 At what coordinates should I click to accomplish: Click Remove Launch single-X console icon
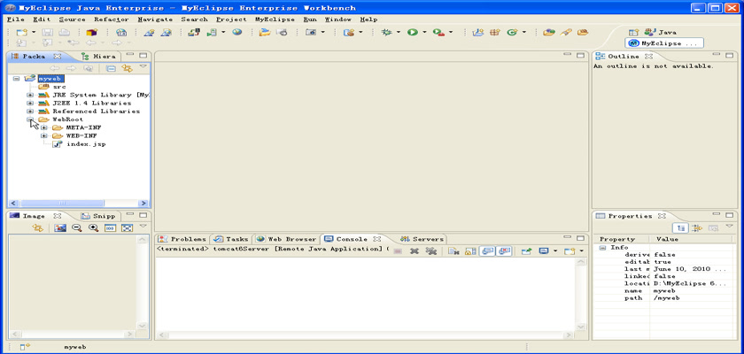coord(415,251)
